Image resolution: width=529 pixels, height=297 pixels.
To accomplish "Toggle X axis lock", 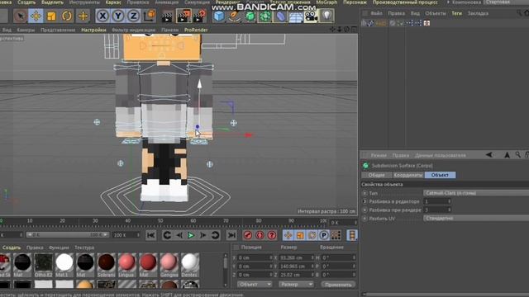I will [102, 16].
